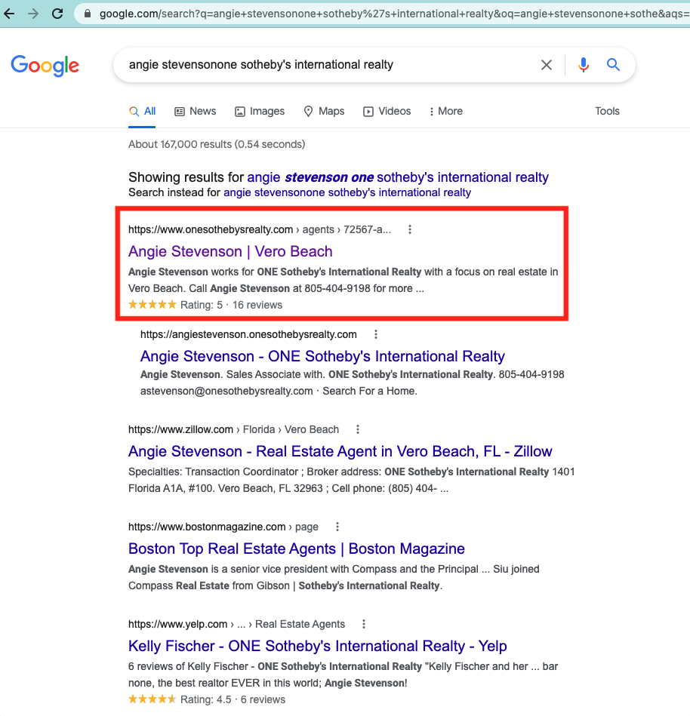
Task: Open the More search categories menu
Action: point(445,112)
